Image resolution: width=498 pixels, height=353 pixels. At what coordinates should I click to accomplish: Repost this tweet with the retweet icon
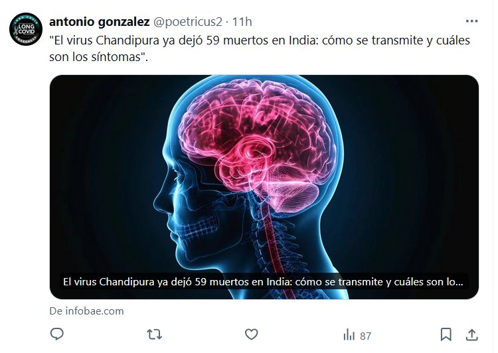tap(154, 334)
